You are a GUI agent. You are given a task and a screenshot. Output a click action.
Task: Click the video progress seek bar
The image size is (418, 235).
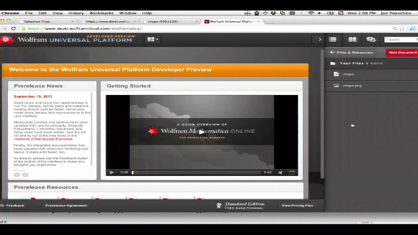click(196, 172)
